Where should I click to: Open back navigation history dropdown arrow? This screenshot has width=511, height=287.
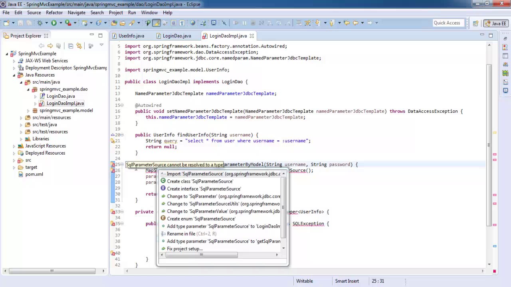point(362,23)
